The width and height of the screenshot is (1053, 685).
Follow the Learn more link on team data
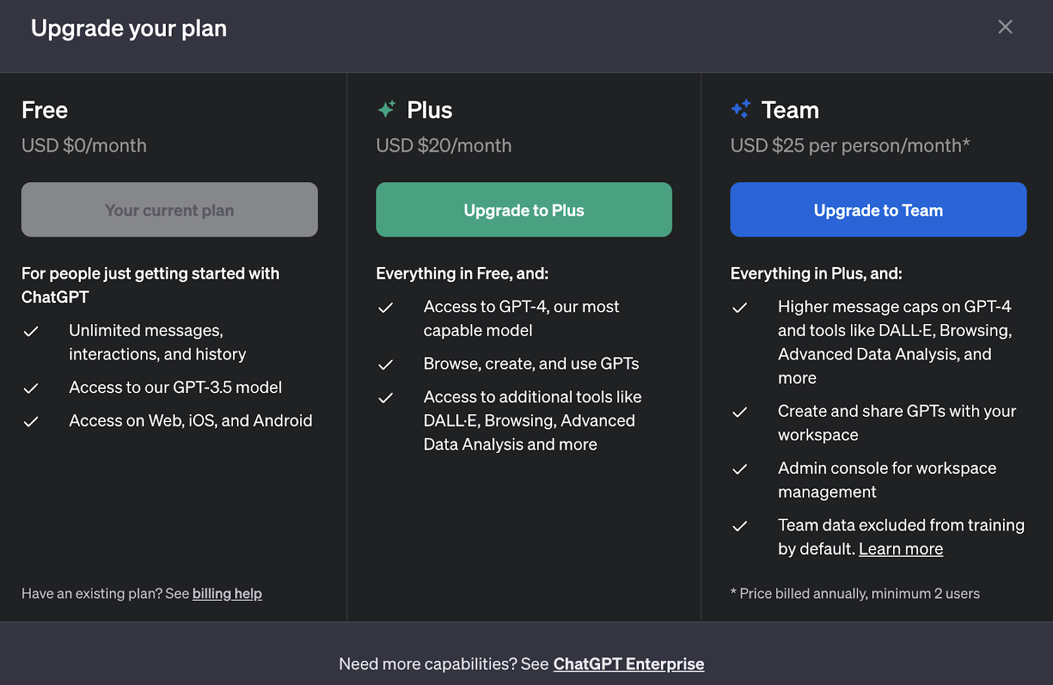point(900,549)
